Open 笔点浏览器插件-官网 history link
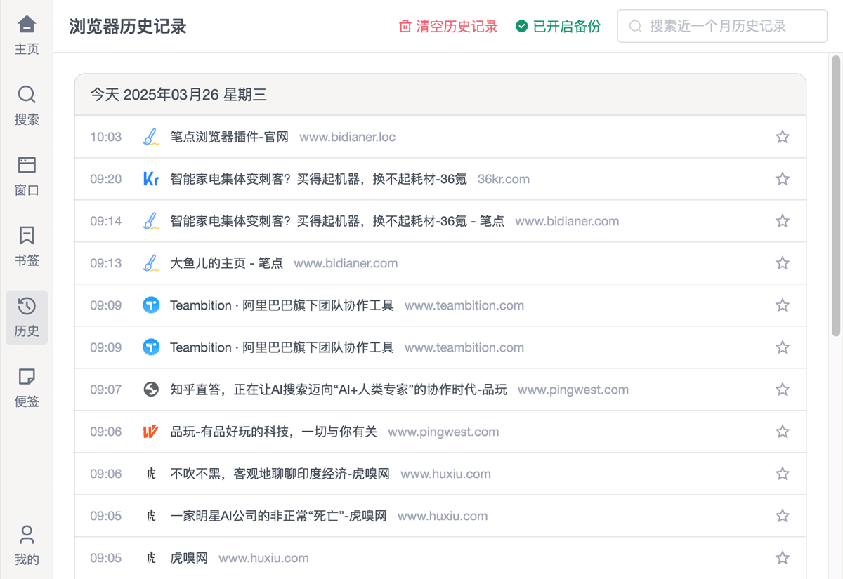The height and width of the screenshot is (579, 843). pyautogui.click(x=230, y=137)
